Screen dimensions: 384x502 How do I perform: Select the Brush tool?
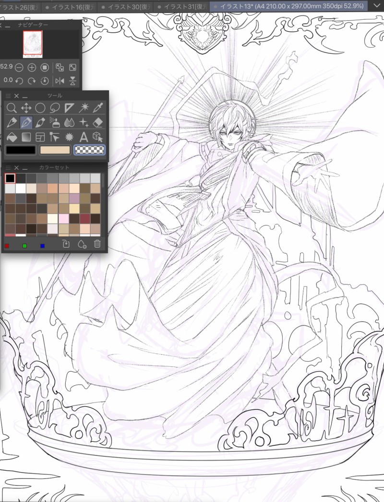pyautogui.click(x=40, y=122)
